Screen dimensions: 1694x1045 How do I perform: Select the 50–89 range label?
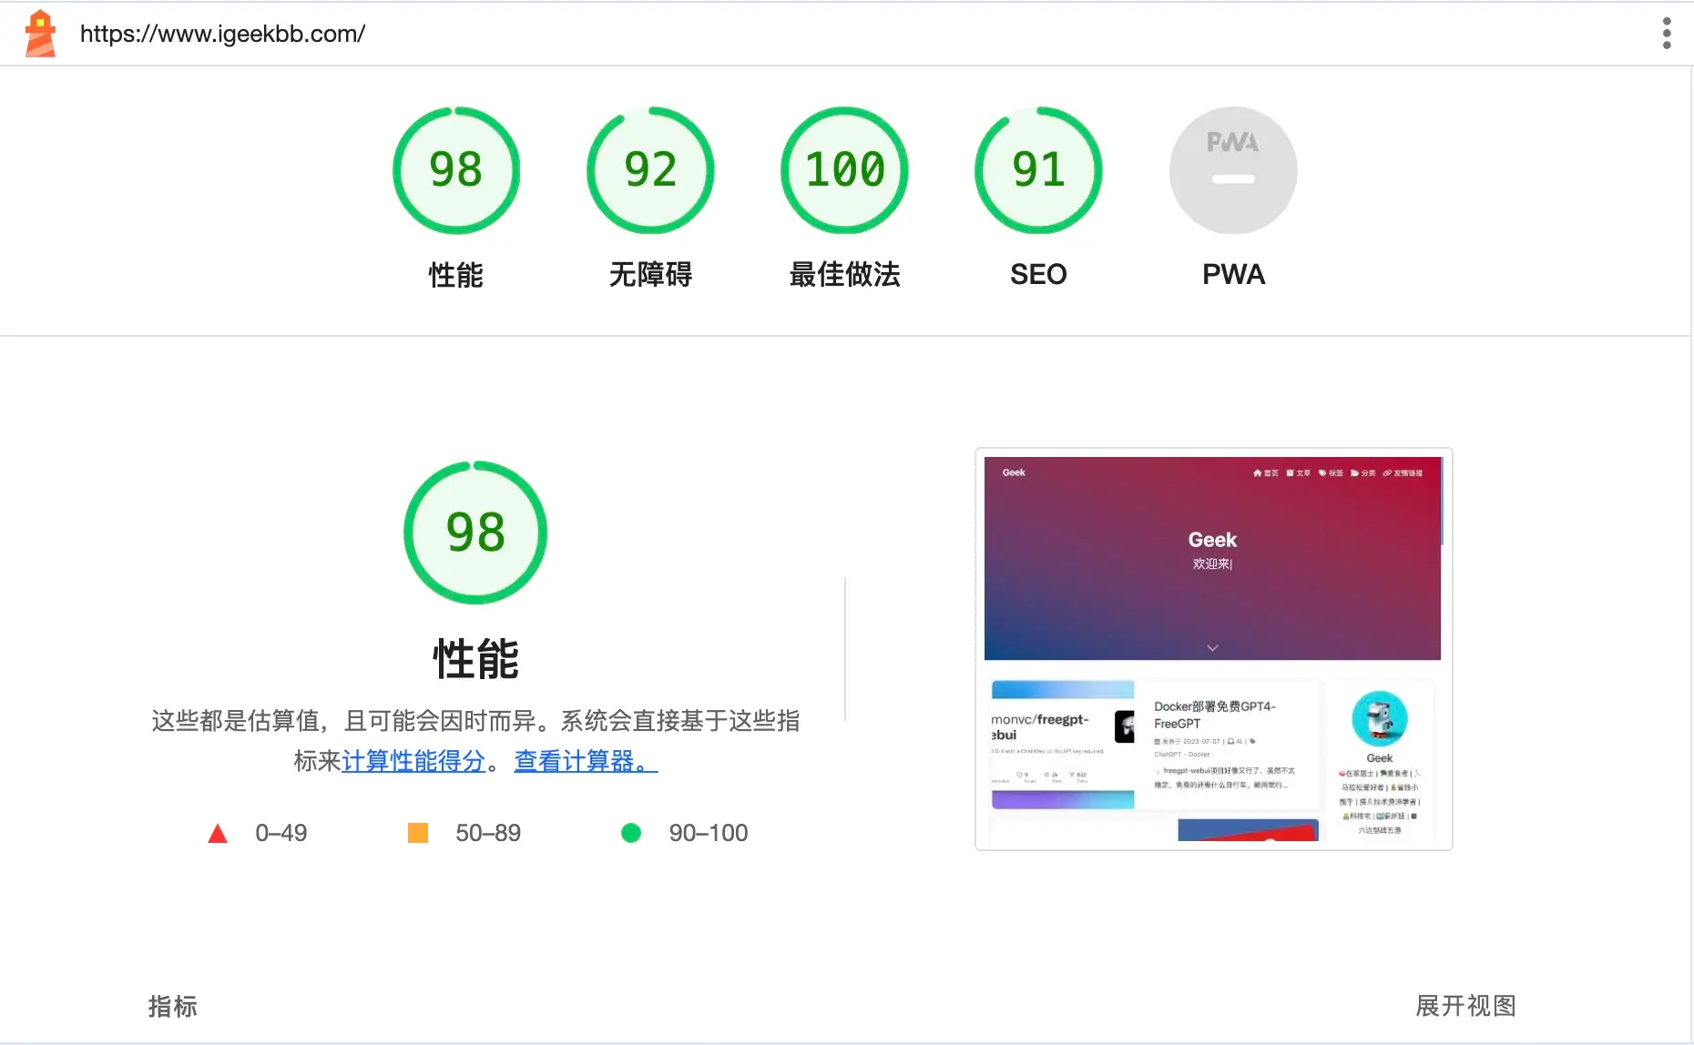click(x=488, y=833)
